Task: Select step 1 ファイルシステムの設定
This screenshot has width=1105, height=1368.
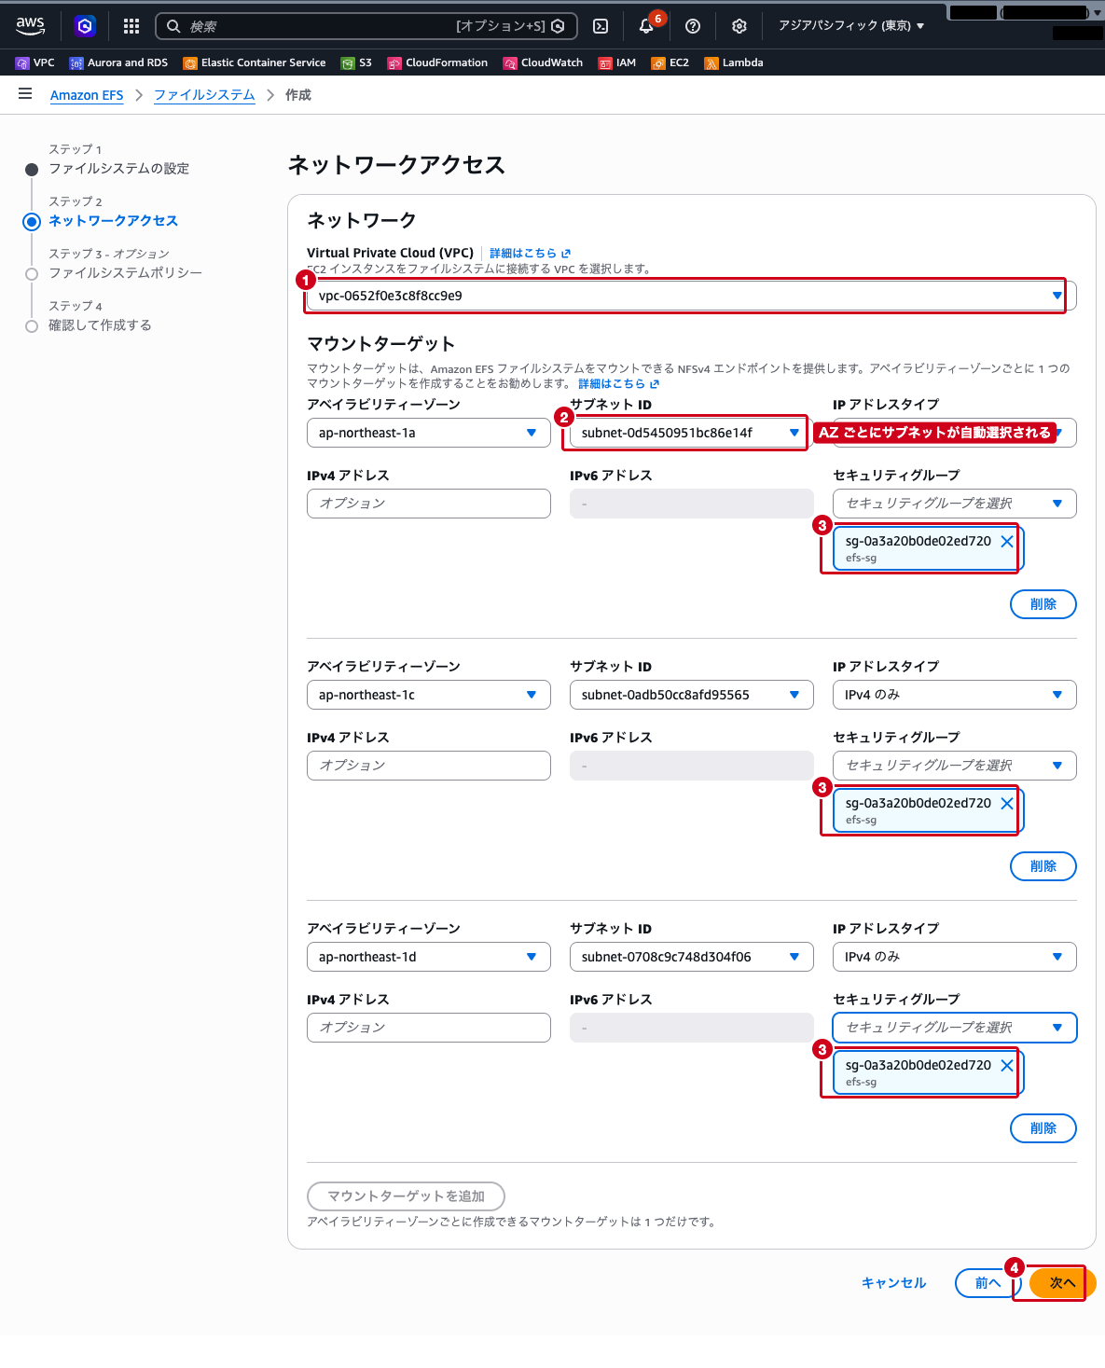Action: 118,169
